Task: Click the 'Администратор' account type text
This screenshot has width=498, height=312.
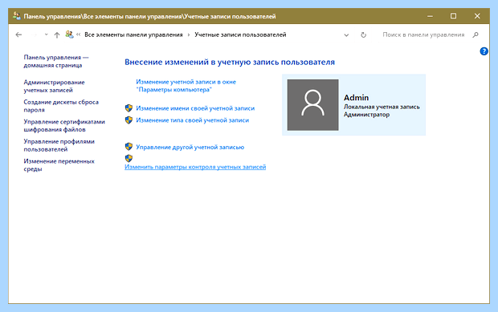Action: [366, 115]
